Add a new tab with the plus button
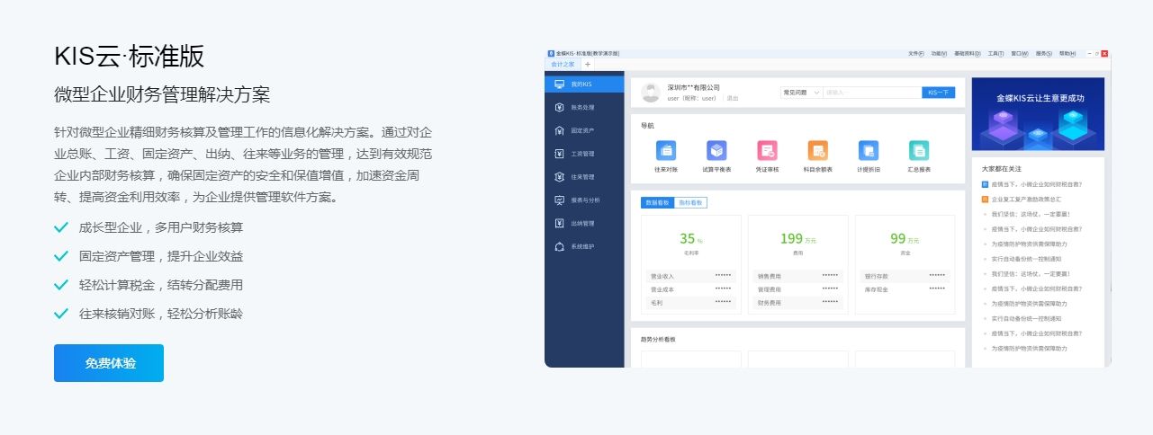The width and height of the screenshot is (1153, 435). [x=588, y=64]
